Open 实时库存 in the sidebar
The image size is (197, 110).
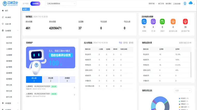[9, 37]
